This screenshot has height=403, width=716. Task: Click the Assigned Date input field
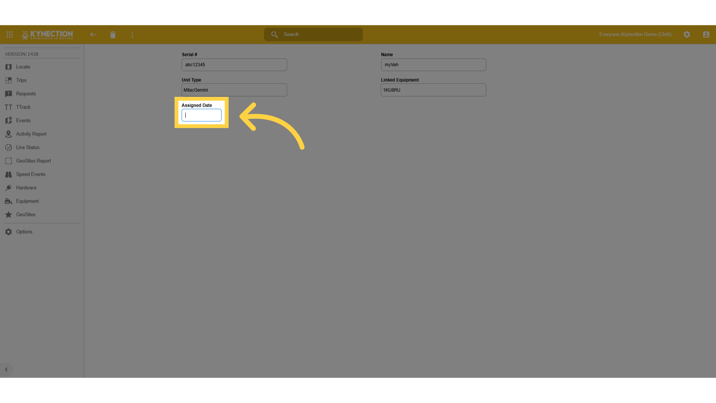coord(201,115)
